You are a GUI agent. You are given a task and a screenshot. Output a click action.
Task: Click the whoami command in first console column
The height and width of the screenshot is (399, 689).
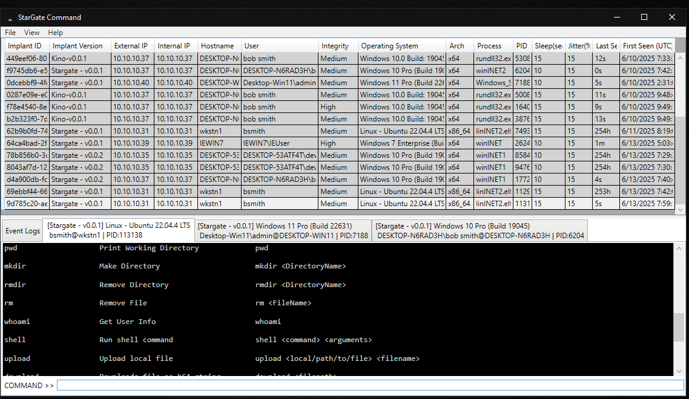tap(17, 321)
